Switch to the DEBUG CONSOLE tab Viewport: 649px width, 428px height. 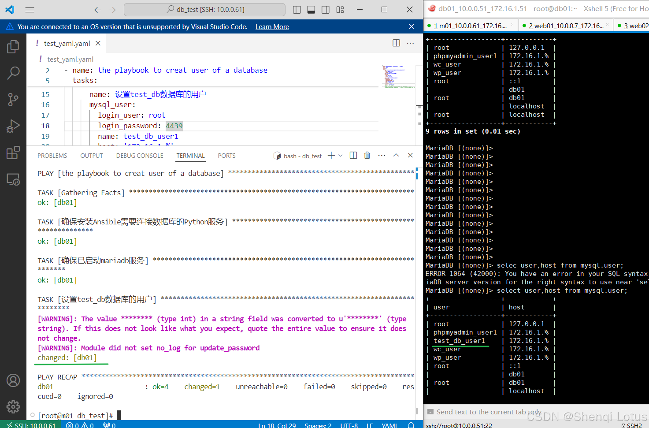pos(140,156)
